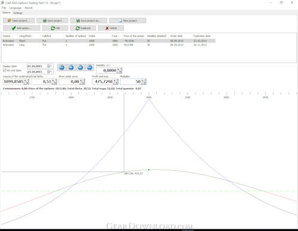Click the last blue forward-arrow button
Screen dimensions: 298x231
click(x=89, y=67)
